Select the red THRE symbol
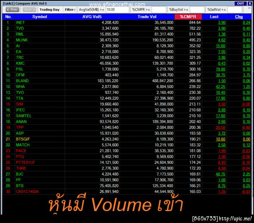 (x=21, y=168)
